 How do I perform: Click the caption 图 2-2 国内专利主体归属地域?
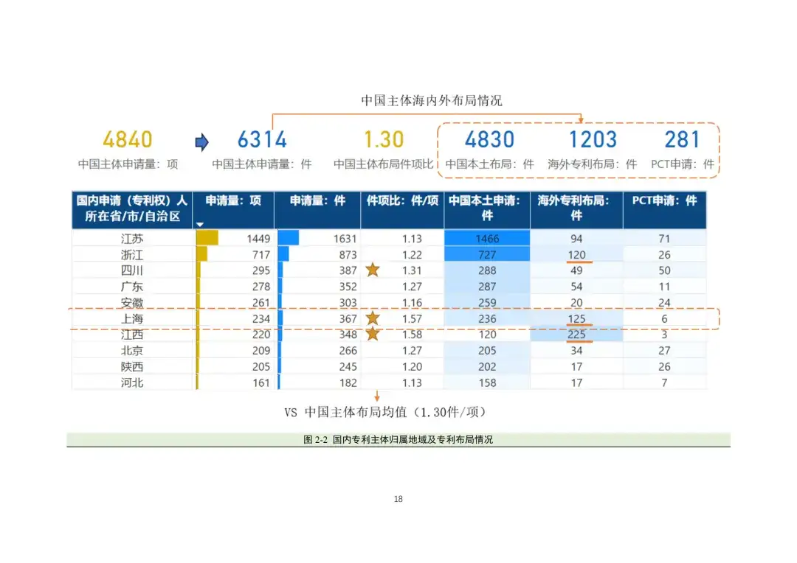(x=398, y=440)
